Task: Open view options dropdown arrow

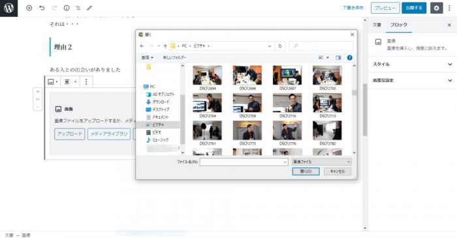Action: pyautogui.click(x=327, y=57)
